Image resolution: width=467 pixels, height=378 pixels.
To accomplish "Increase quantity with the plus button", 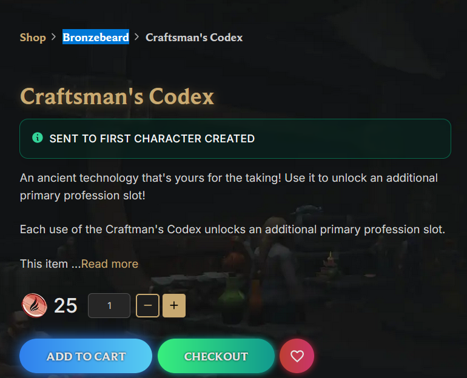I will coord(174,305).
